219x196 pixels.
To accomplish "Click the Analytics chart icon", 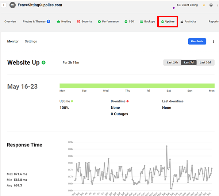I will click(x=182, y=22).
